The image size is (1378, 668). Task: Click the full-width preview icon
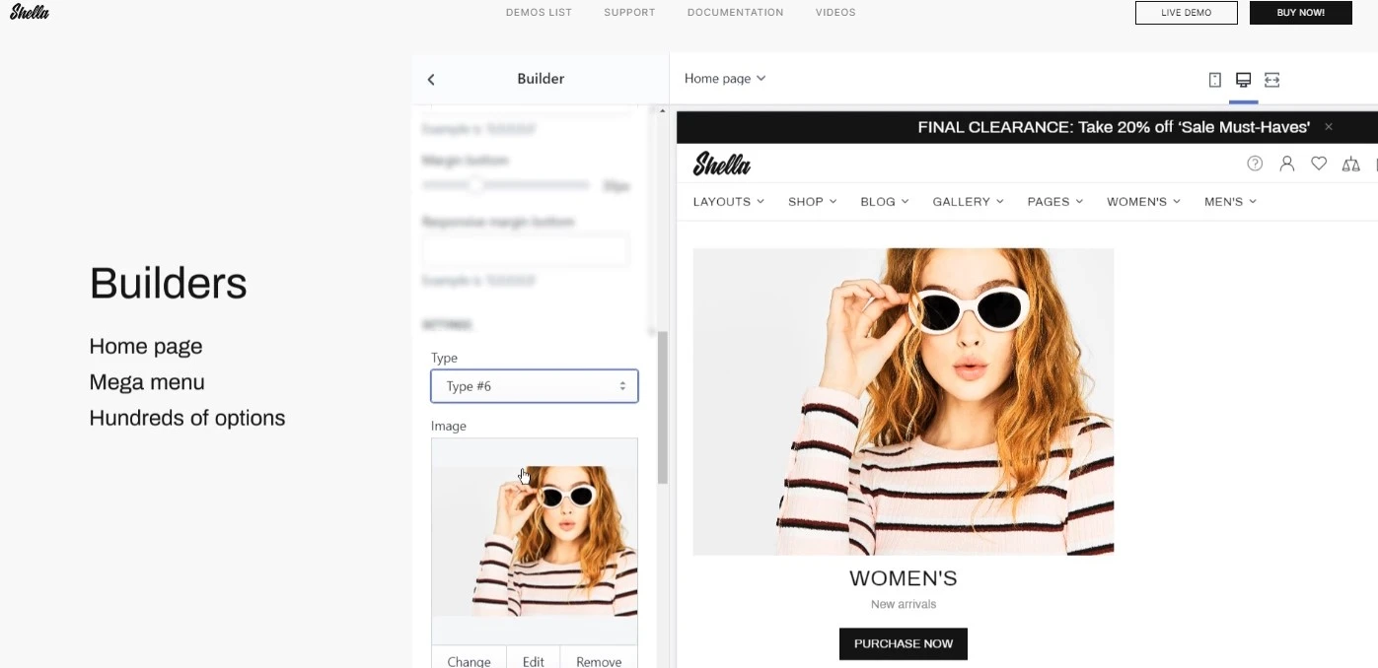point(1271,80)
